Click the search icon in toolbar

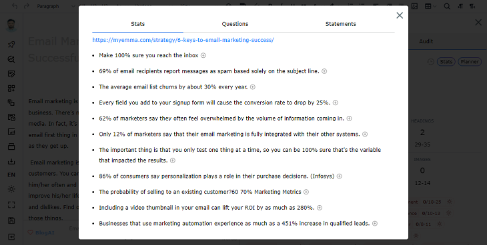tap(447, 6)
